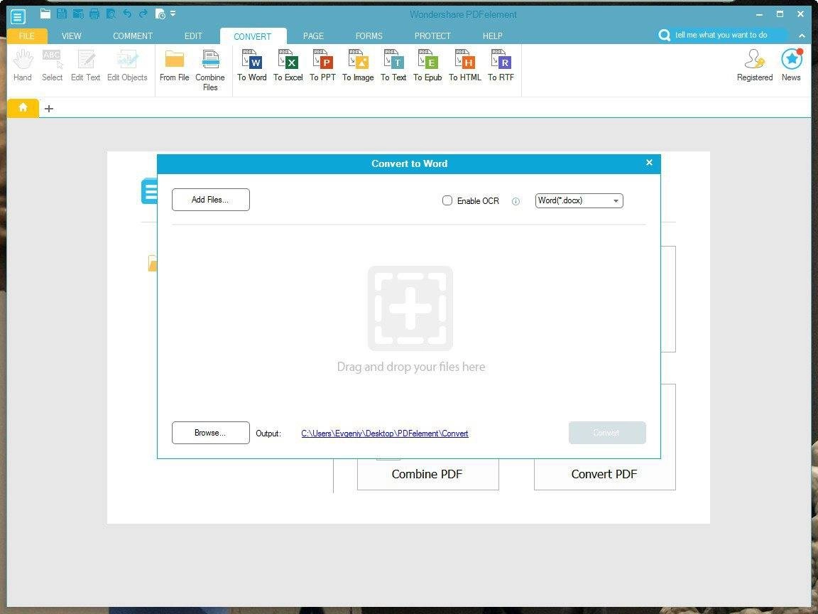Click the Save disk icon in title bar
Viewport: 818px width, 614px height.
(x=62, y=14)
